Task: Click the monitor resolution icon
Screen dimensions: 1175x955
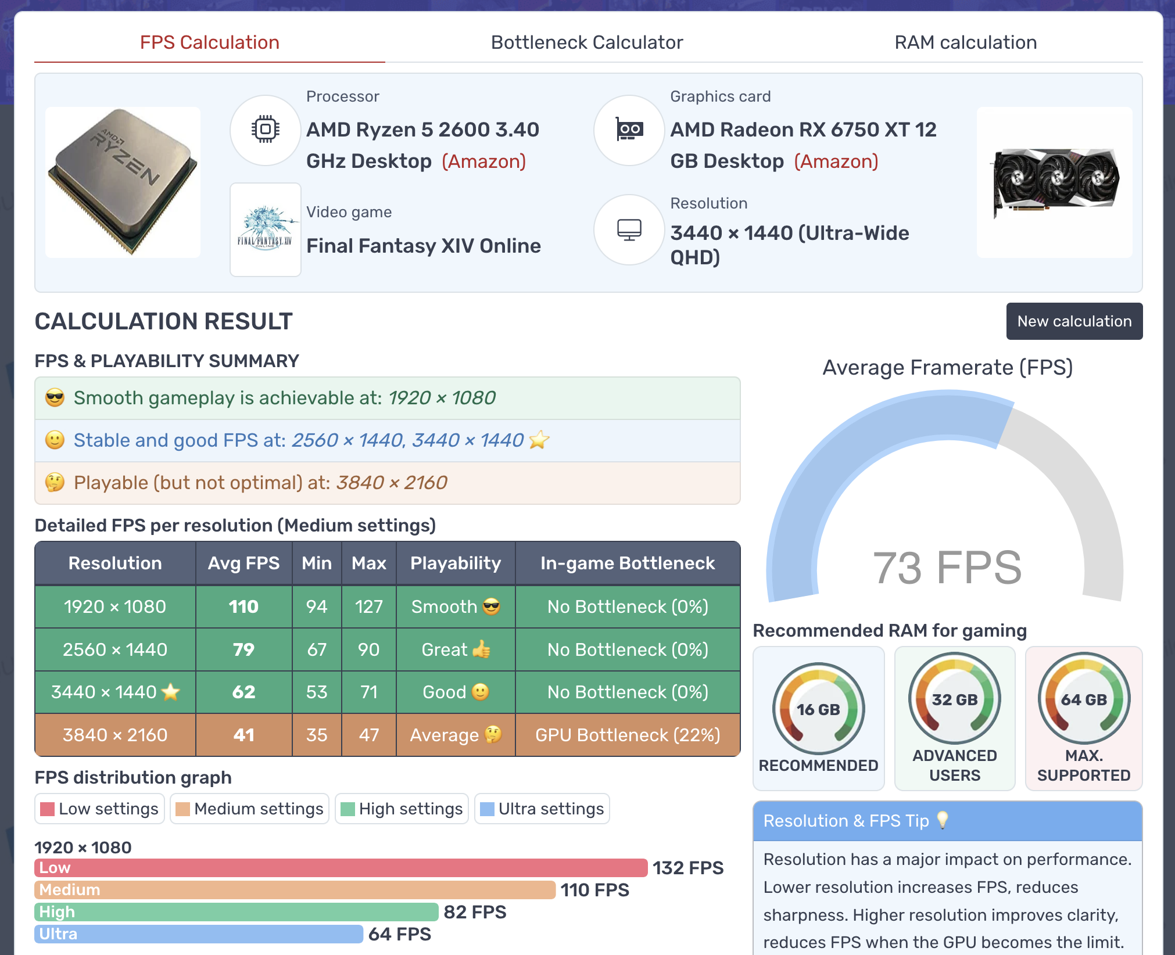Action: pyautogui.click(x=629, y=230)
